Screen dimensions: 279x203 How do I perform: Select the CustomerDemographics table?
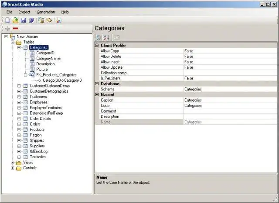point(49,91)
